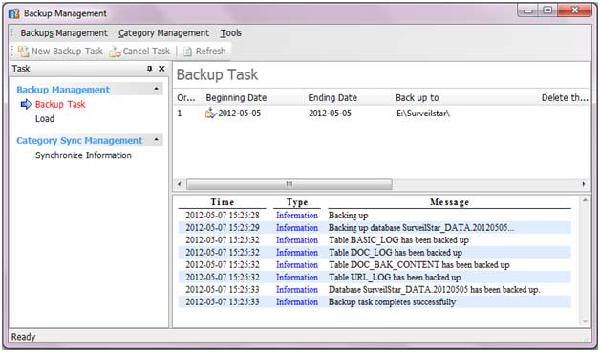
Task: Close the Backup Management window
Action: coord(574,10)
